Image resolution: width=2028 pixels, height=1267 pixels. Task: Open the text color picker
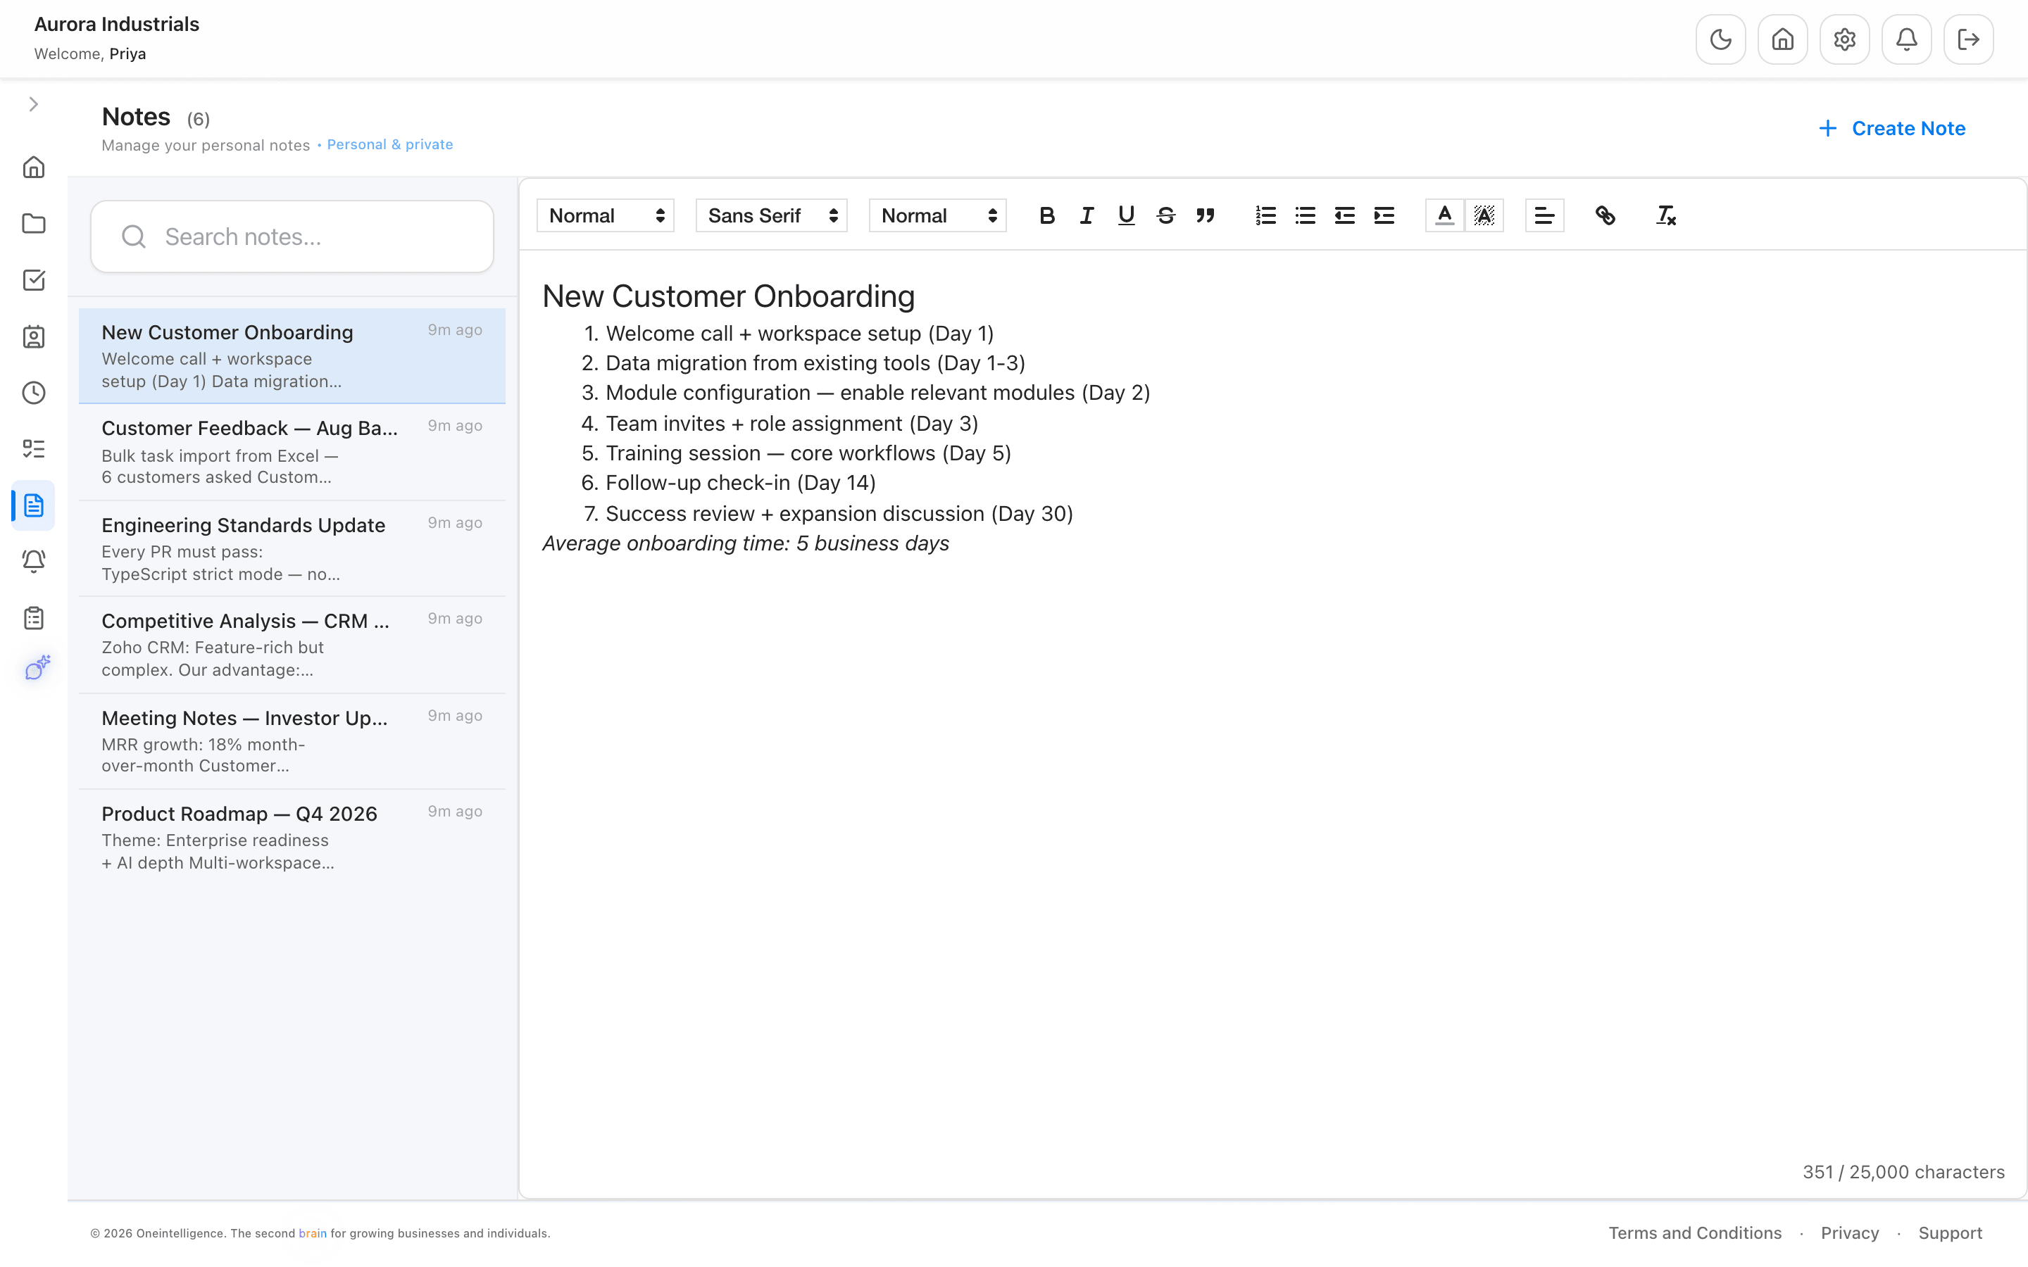pyautogui.click(x=1445, y=215)
